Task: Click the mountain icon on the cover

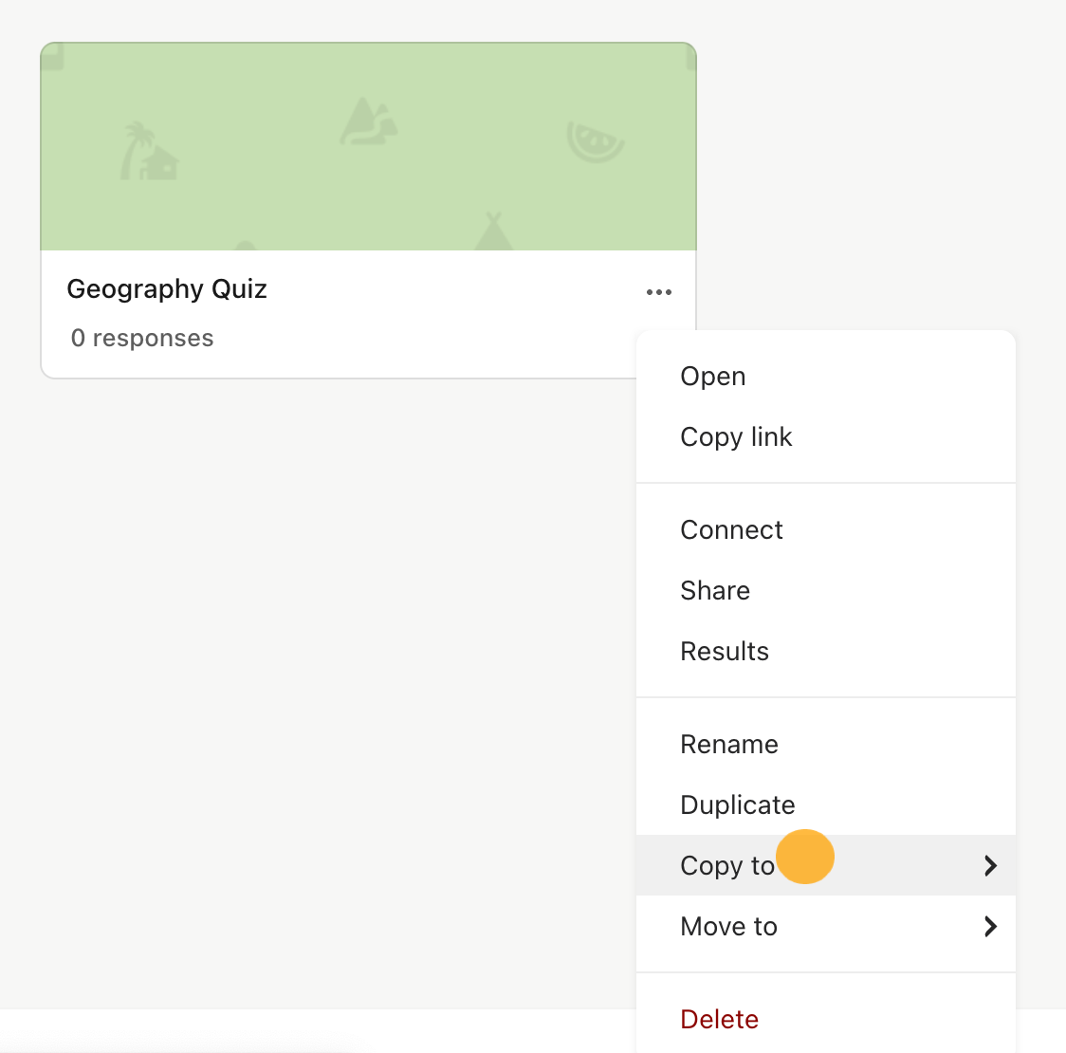Action: click(369, 121)
